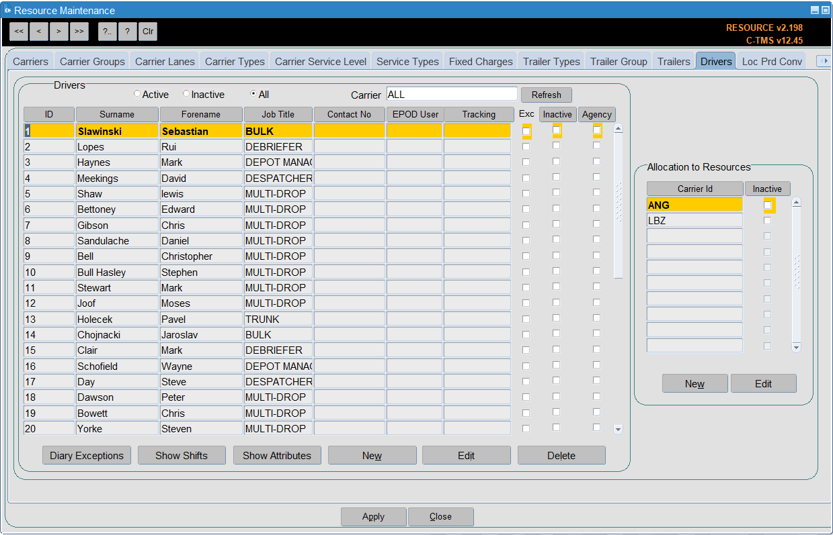The image size is (833, 535).
Task: Select the forename cell 'Christopher'
Action: click(201, 256)
